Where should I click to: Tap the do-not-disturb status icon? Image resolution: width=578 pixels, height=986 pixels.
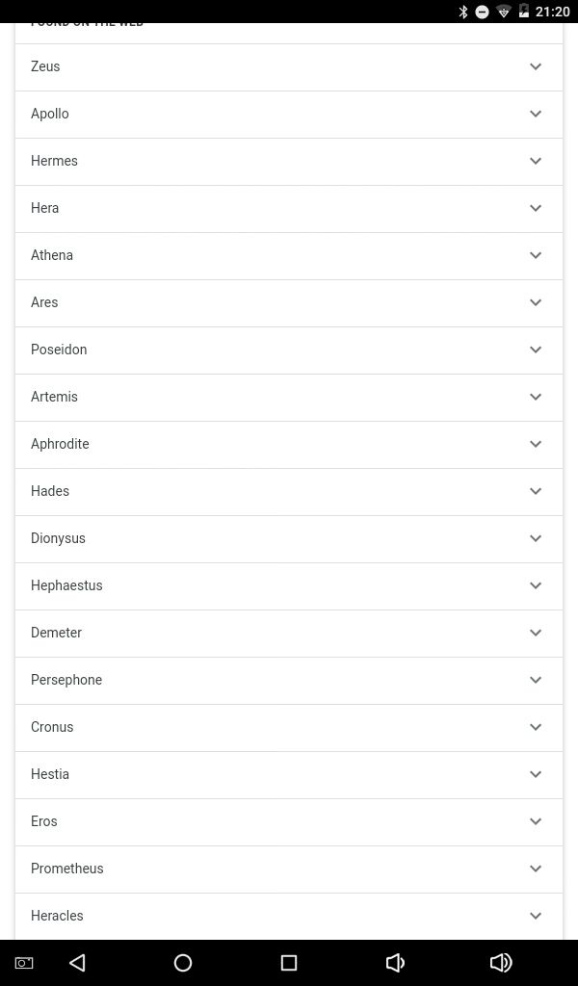point(483,12)
